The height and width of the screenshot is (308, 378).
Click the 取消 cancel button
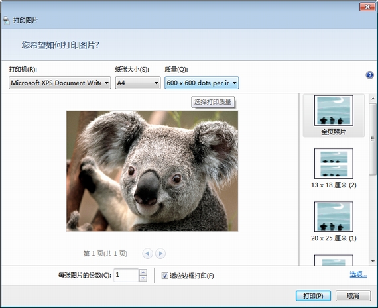[353, 295]
